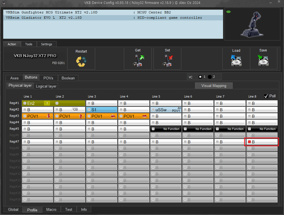Image resolution: width=284 pixels, height=215 pixels.
Task: Click the green eye icon
Action: click(228, 12)
